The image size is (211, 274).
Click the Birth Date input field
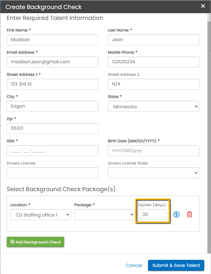(154, 151)
